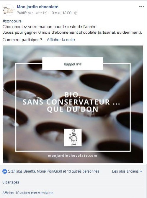Click the Mon jardin chocolaté profile picture
Viewport: 147px width, 198px height.
9,10
